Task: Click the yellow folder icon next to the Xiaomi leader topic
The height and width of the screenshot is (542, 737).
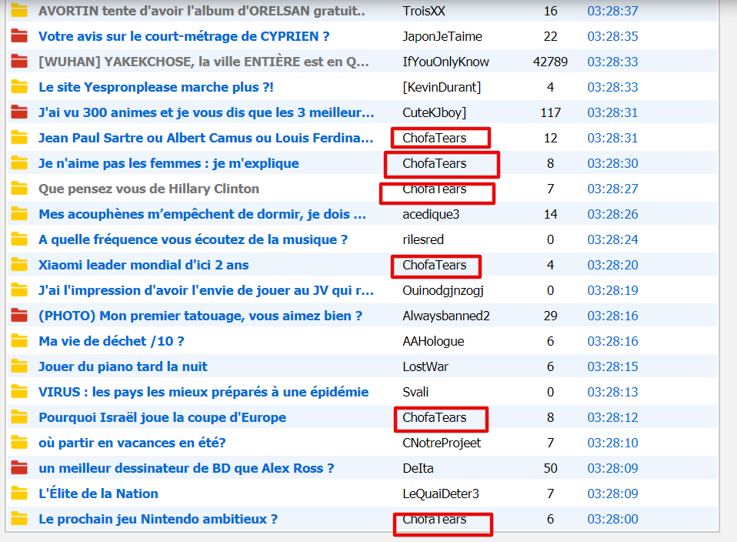Action: 19,265
